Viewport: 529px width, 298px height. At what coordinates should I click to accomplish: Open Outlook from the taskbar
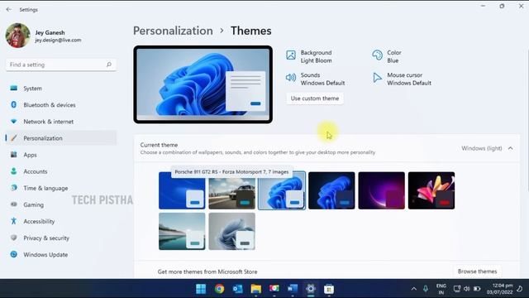point(237,289)
